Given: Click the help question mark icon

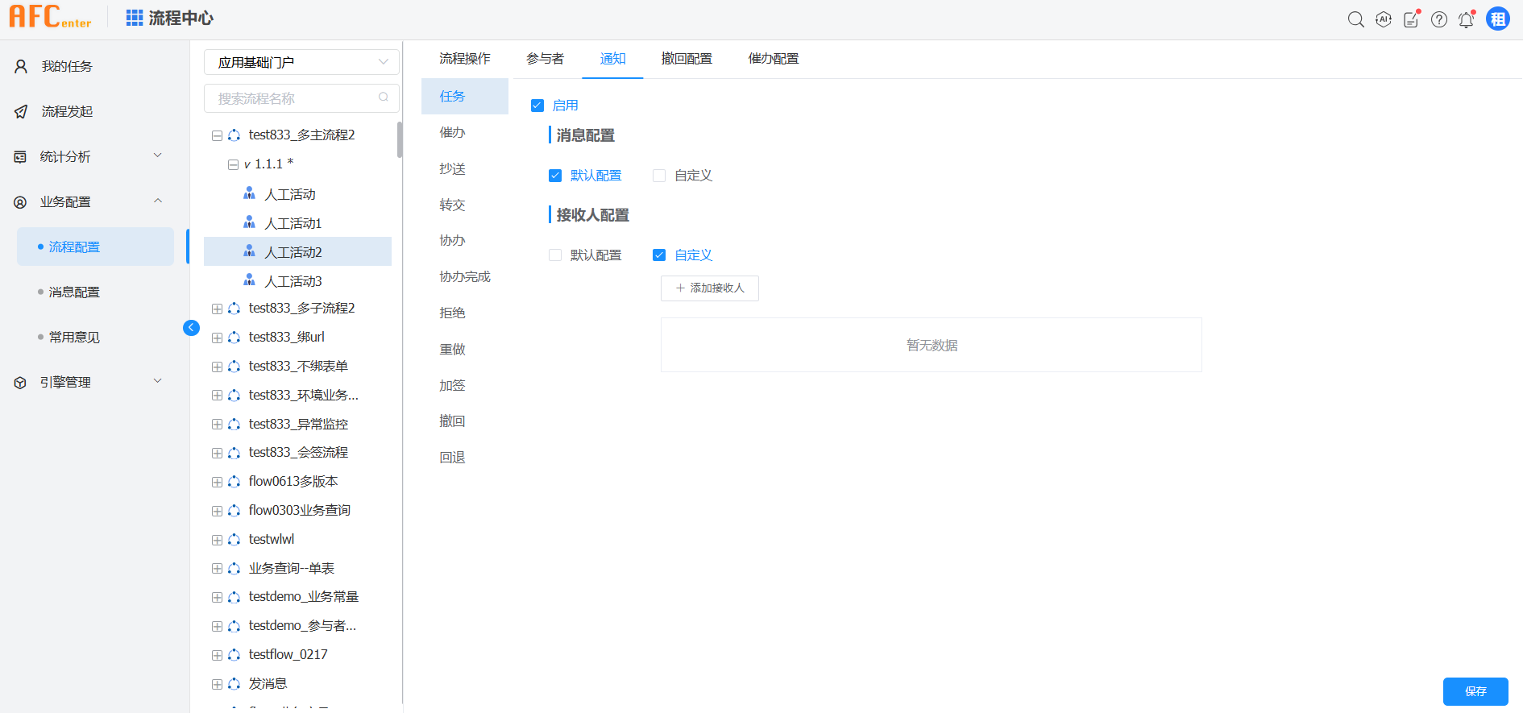Looking at the screenshot, I should coord(1439,19).
